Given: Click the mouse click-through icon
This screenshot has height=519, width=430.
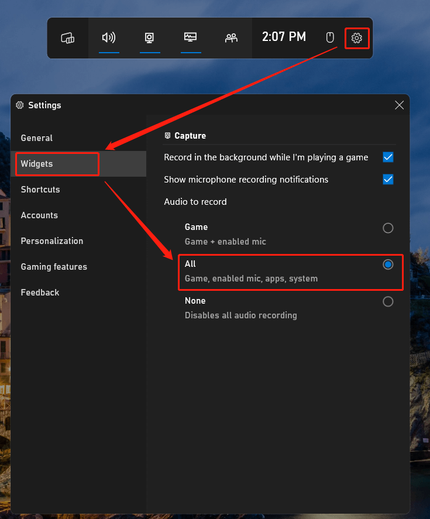Looking at the screenshot, I should [330, 37].
